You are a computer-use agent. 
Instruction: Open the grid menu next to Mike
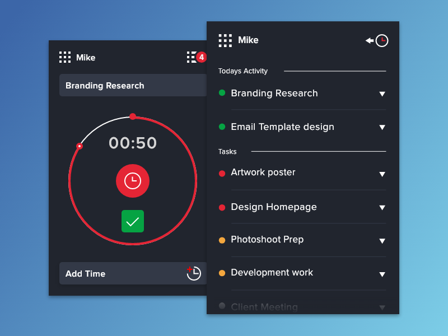pyautogui.click(x=225, y=40)
